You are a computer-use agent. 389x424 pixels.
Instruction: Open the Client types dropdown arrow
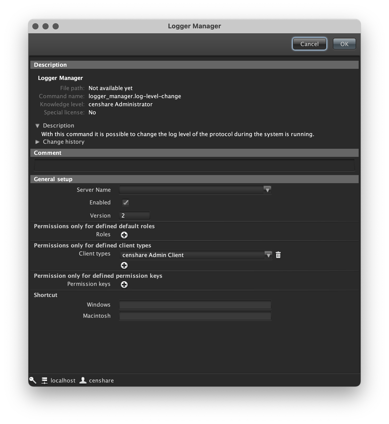click(268, 255)
